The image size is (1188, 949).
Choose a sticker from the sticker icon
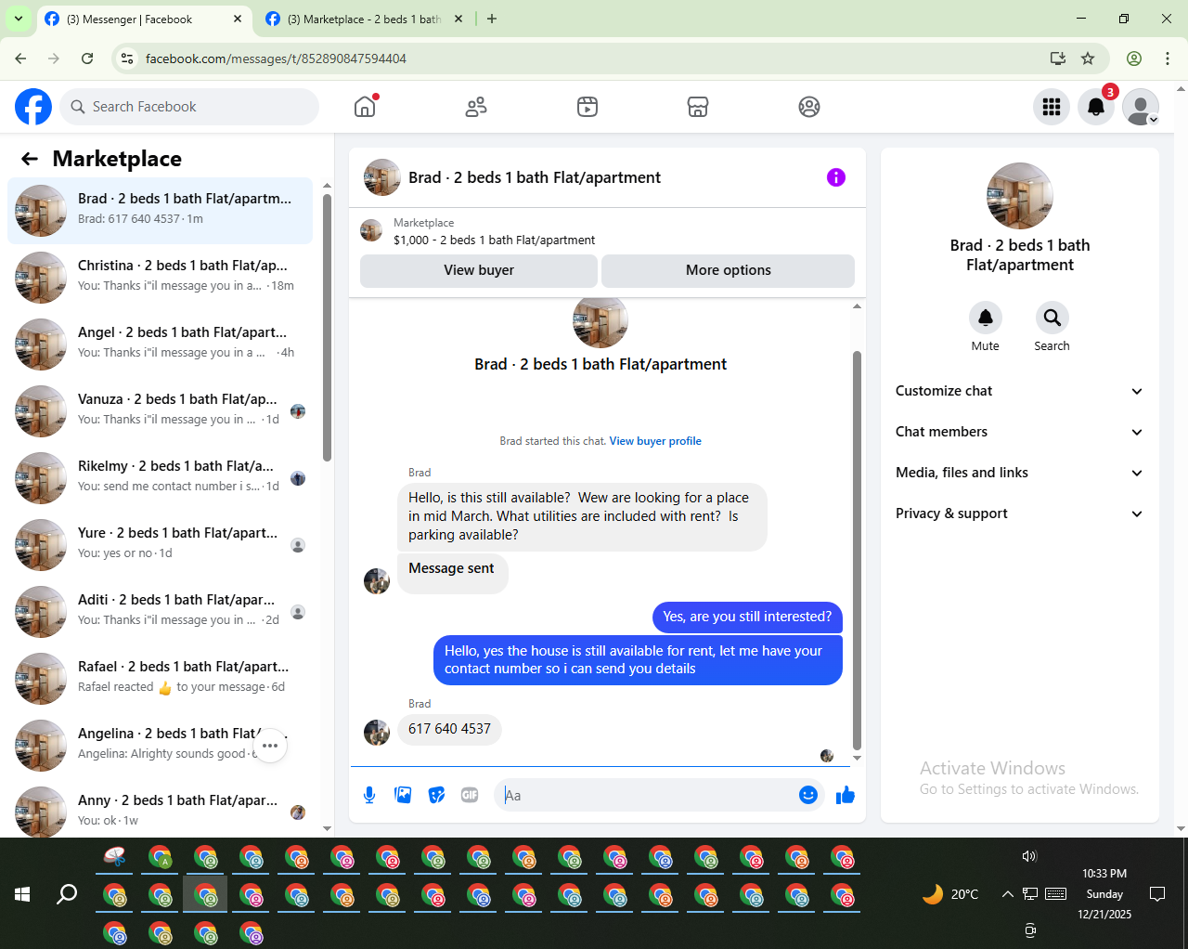(436, 795)
